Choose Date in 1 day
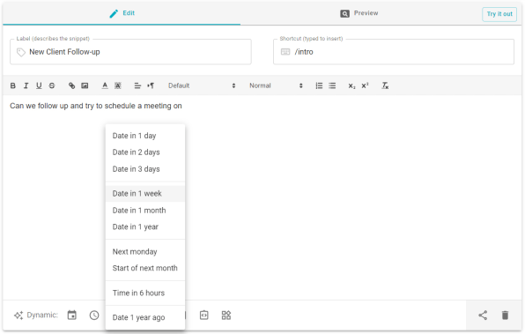Viewport: 525px width, 334px height. pyautogui.click(x=145, y=136)
